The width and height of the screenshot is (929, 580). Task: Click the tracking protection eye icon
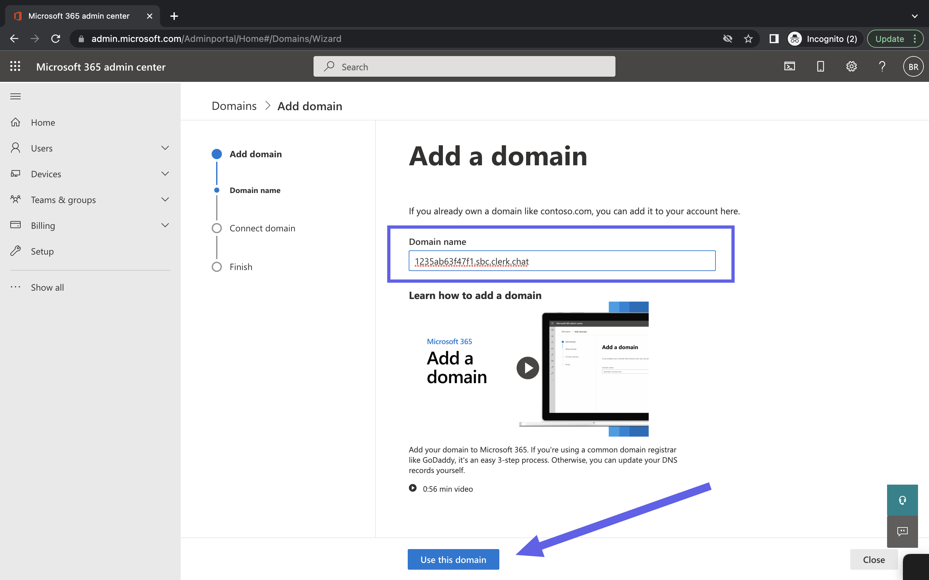(727, 39)
